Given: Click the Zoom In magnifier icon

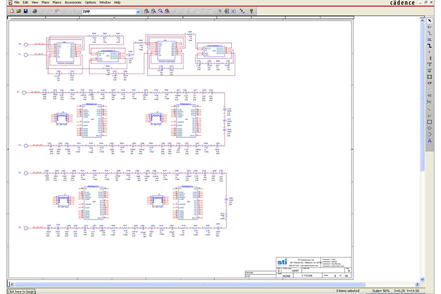Looking at the screenshot, I should pyautogui.click(x=147, y=11).
